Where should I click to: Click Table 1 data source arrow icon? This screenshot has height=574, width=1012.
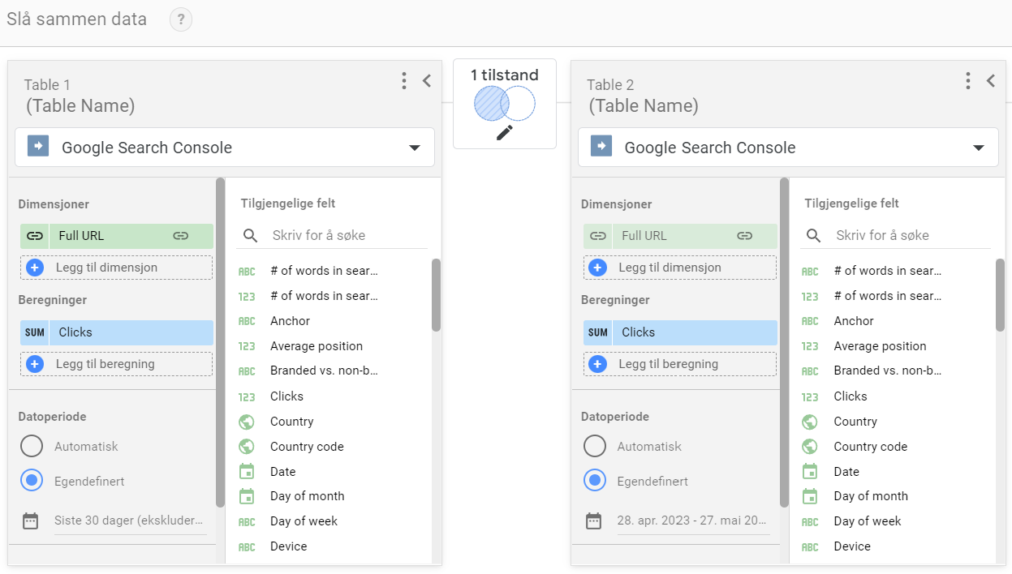pos(37,147)
